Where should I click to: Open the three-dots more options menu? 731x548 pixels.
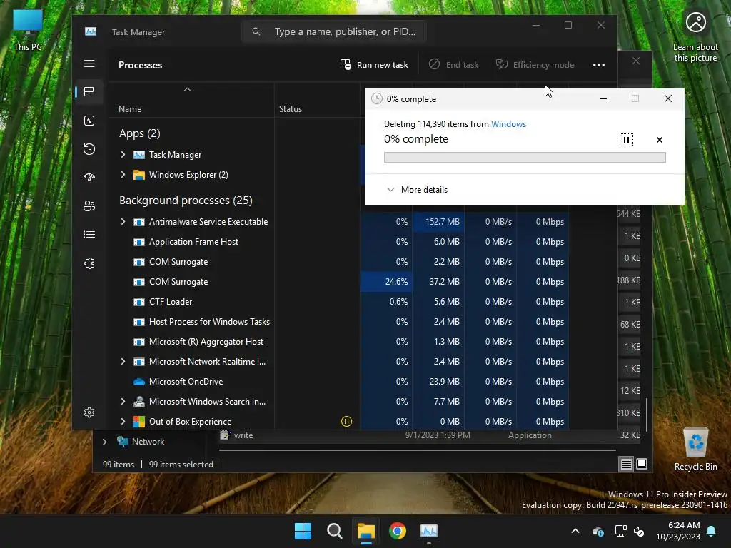[x=599, y=65]
